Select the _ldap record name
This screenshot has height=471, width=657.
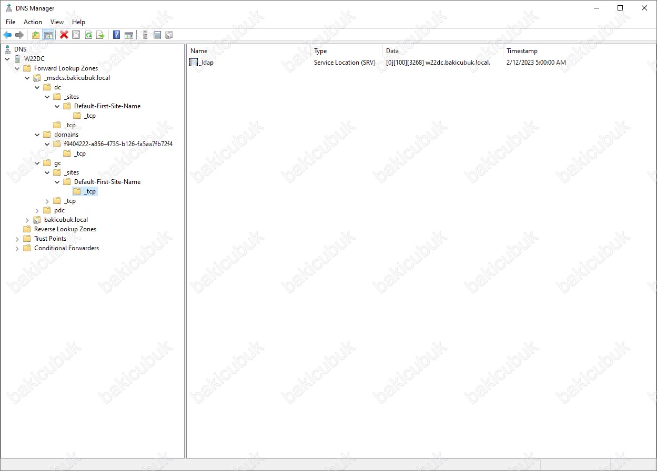tap(206, 63)
